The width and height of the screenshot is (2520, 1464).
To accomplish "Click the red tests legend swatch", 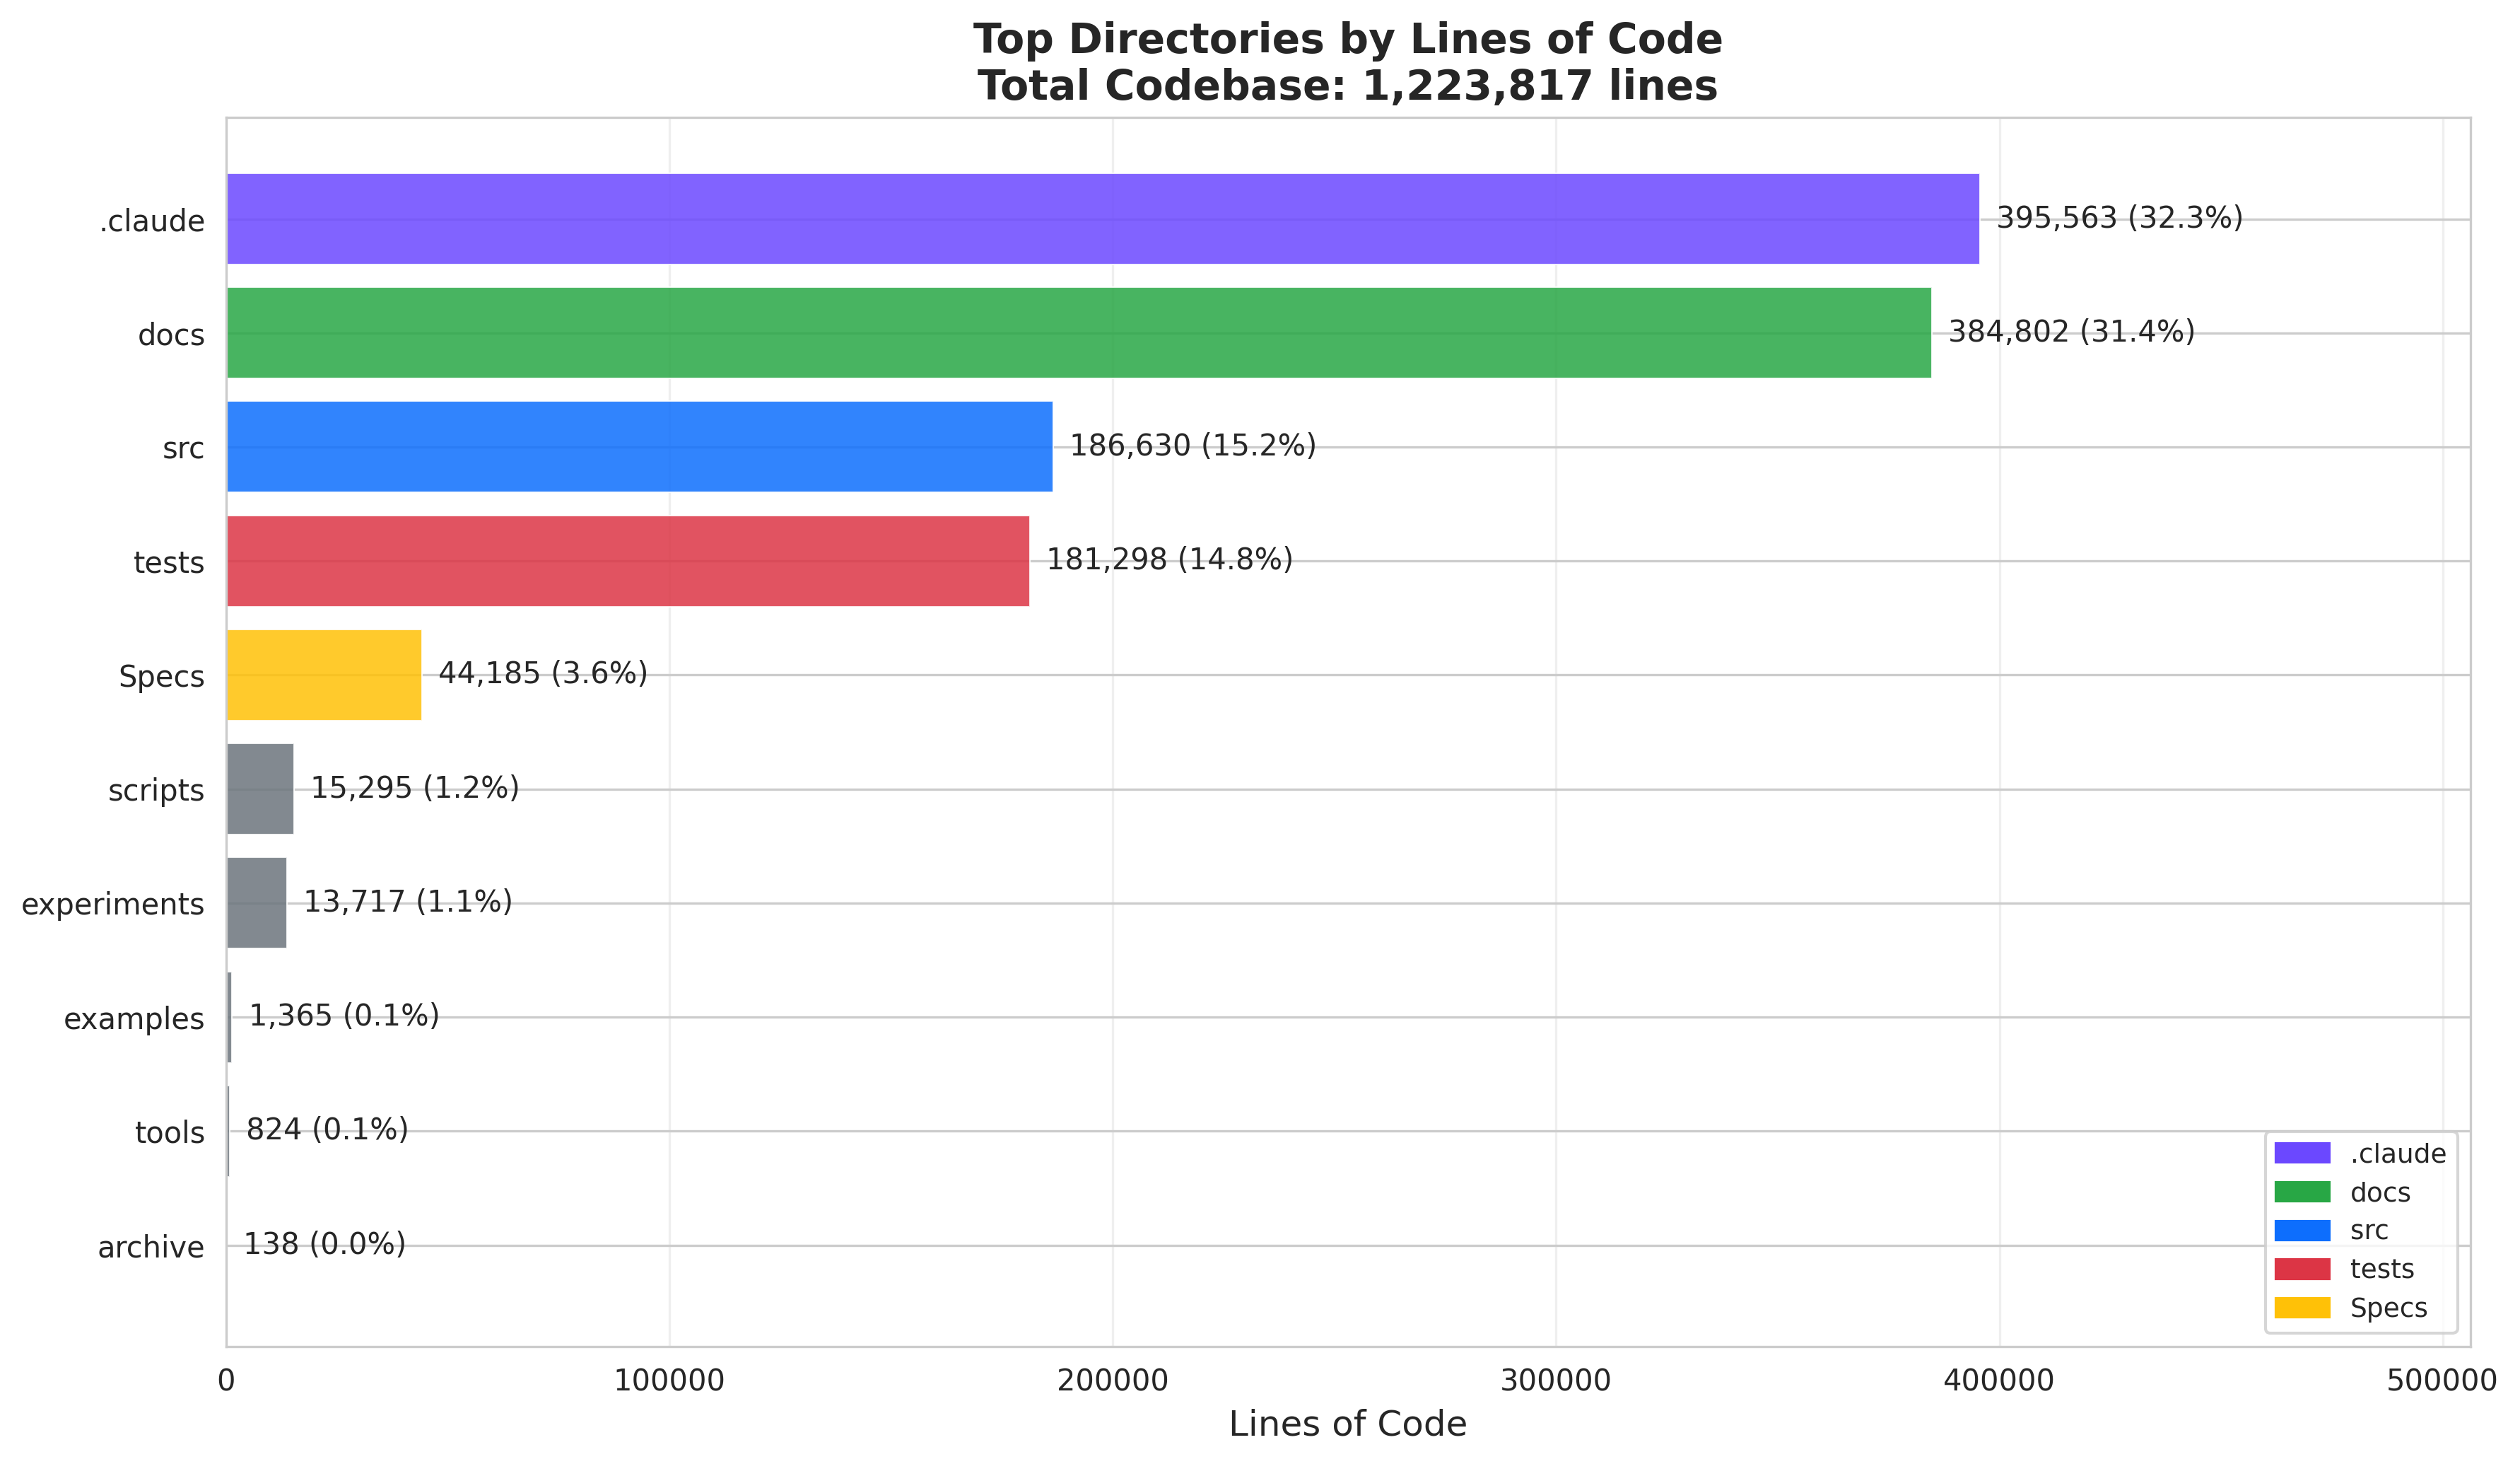I will tap(2302, 1270).
